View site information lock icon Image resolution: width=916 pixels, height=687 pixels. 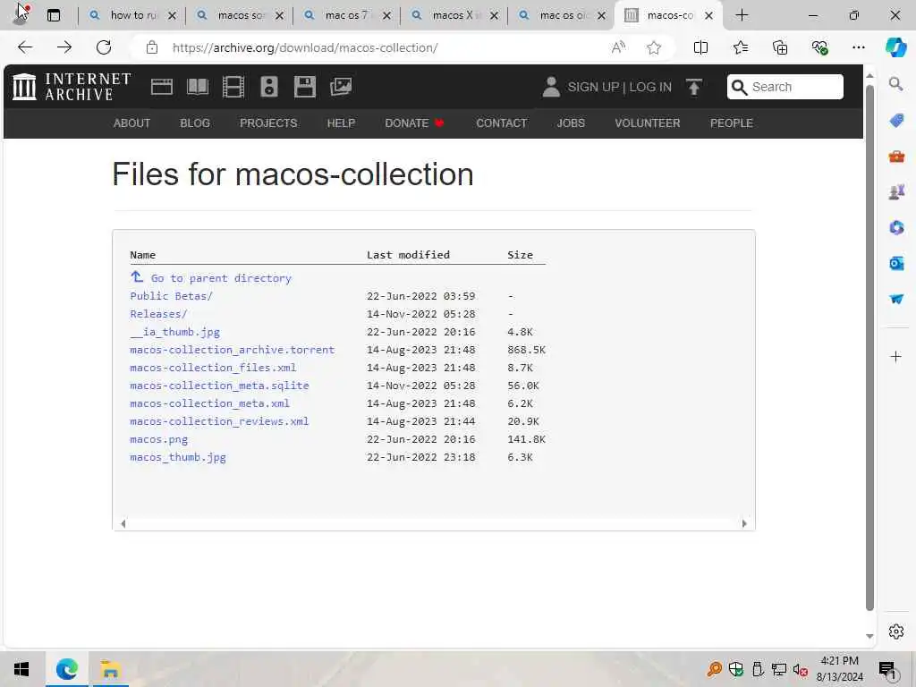point(152,47)
